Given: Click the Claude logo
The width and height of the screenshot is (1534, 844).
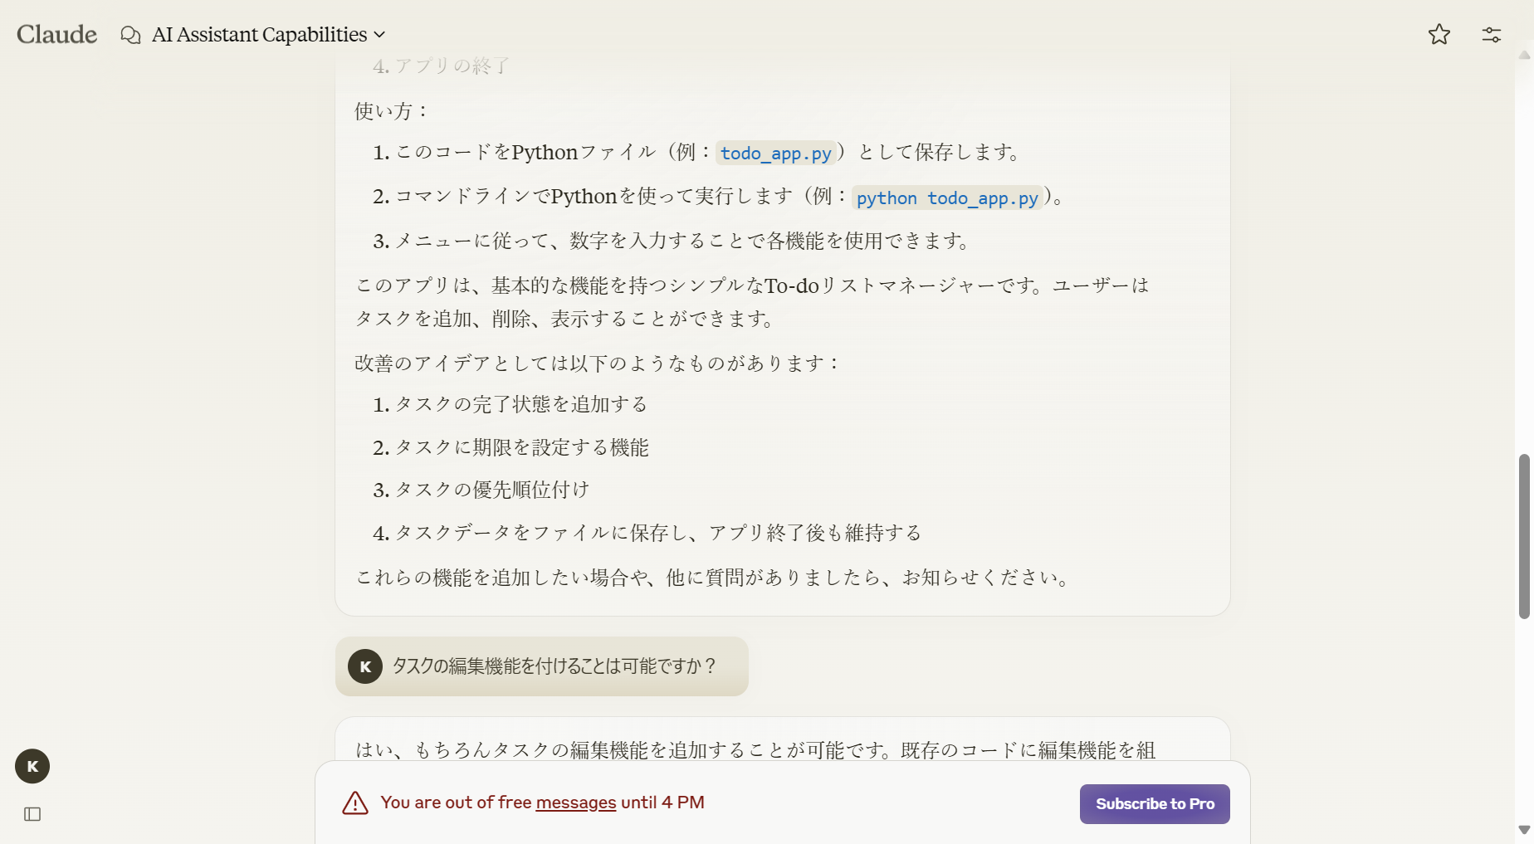Looking at the screenshot, I should pyautogui.click(x=56, y=34).
